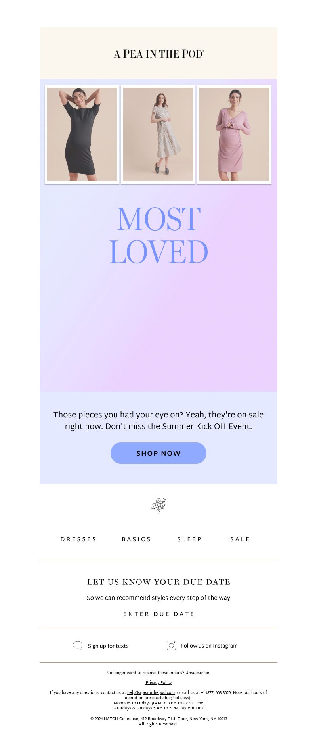Open the Dresses category
The height and width of the screenshot is (742, 317).
(78, 539)
